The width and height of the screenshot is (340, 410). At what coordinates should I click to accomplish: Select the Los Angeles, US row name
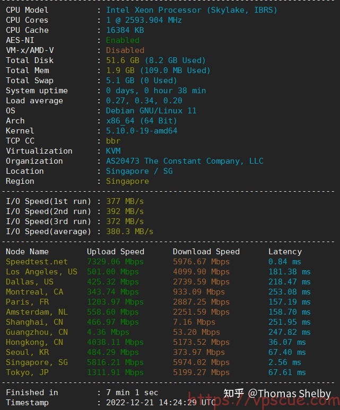coord(41,272)
